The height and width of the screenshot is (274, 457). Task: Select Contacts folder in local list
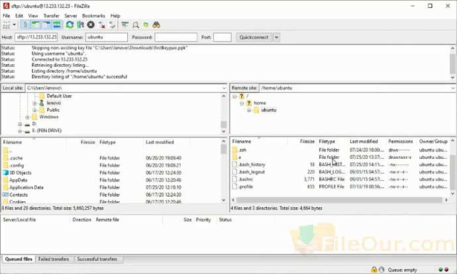19,195
